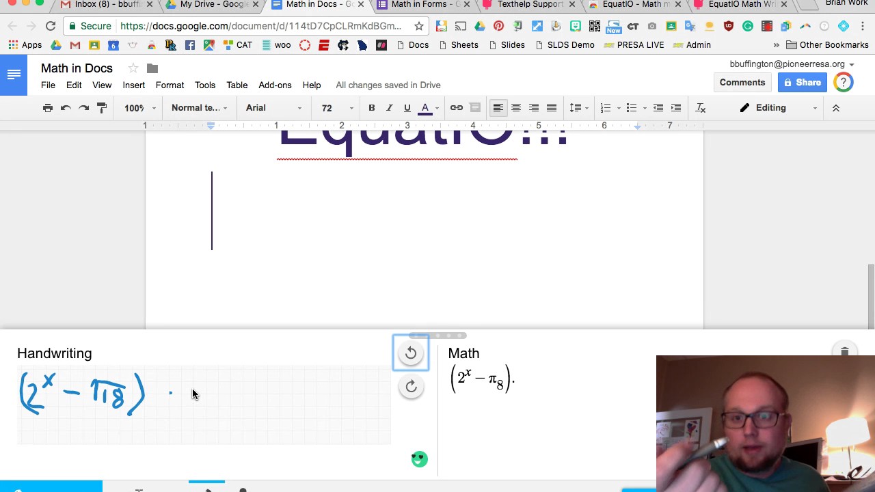Clear formatting with the Tx icon
The image size is (875, 492).
coord(701,108)
